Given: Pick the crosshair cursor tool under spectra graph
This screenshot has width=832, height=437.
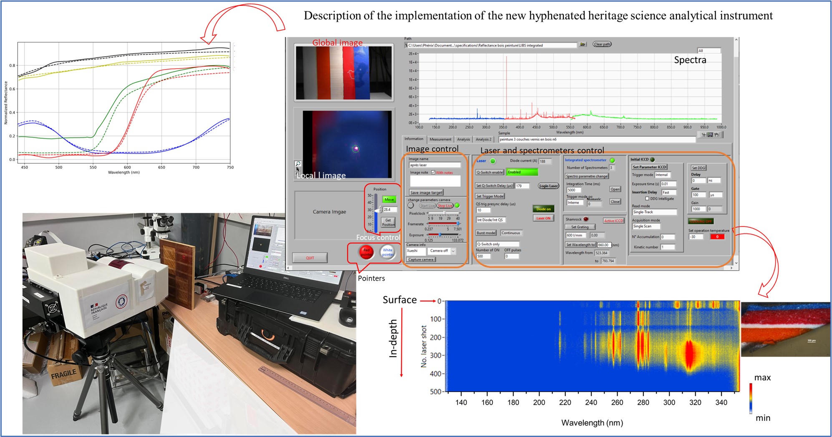Looking at the screenshot, I should click(704, 135).
